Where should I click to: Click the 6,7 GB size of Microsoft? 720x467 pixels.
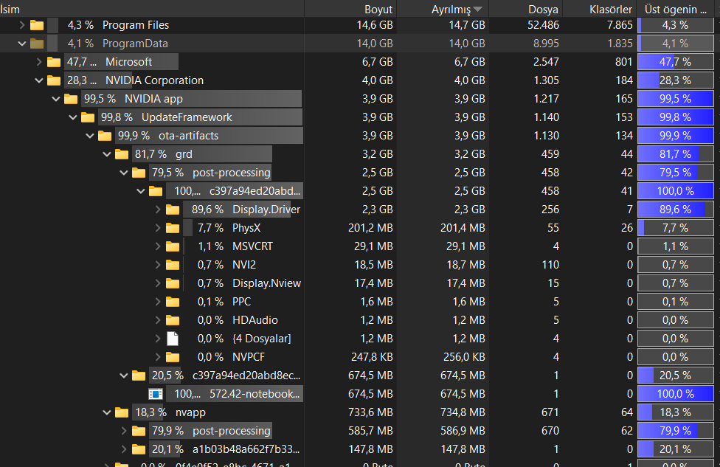tap(378, 62)
